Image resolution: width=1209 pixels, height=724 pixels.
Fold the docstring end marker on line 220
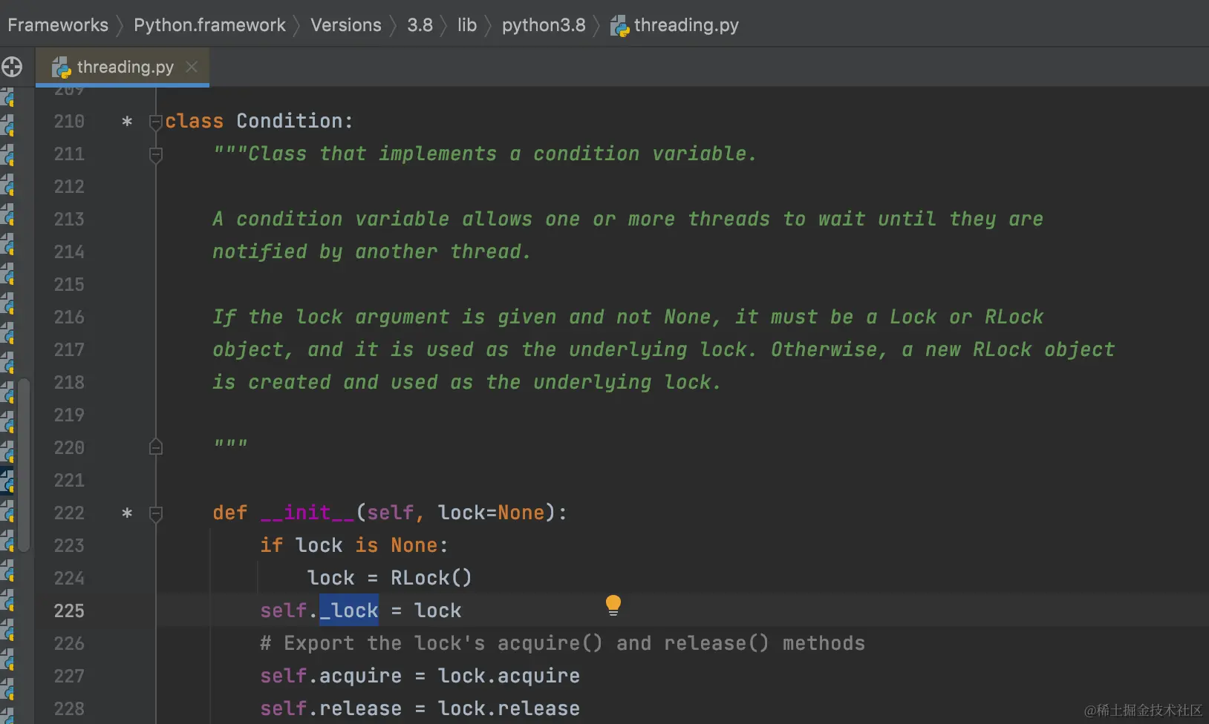click(x=156, y=447)
